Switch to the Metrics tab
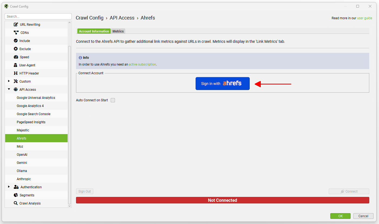 click(x=118, y=31)
